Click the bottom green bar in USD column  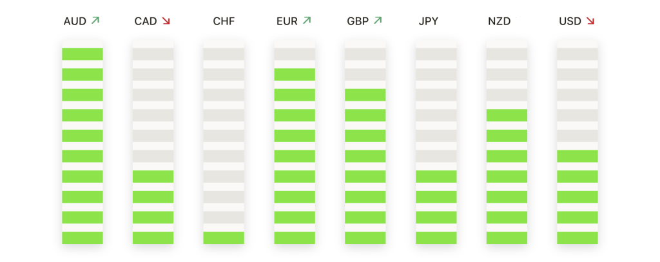pos(577,237)
